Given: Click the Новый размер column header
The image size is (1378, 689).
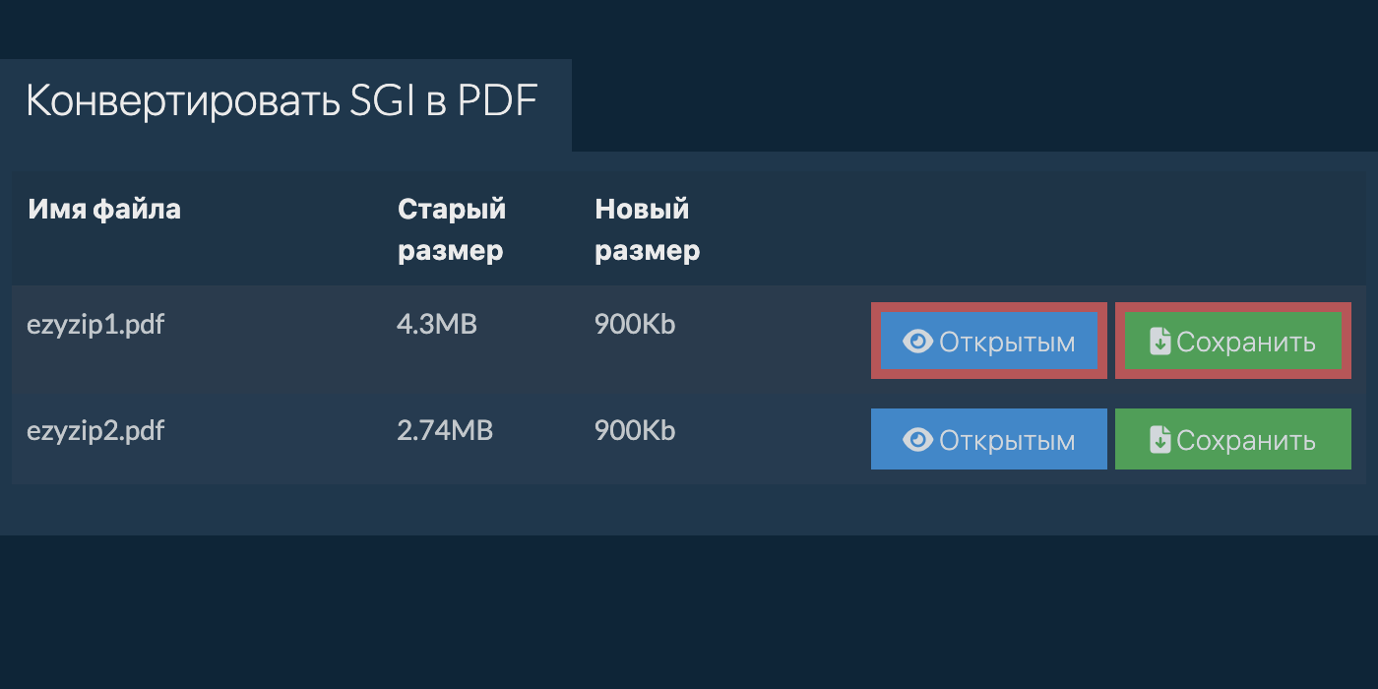Looking at the screenshot, I should coord(648,229).
